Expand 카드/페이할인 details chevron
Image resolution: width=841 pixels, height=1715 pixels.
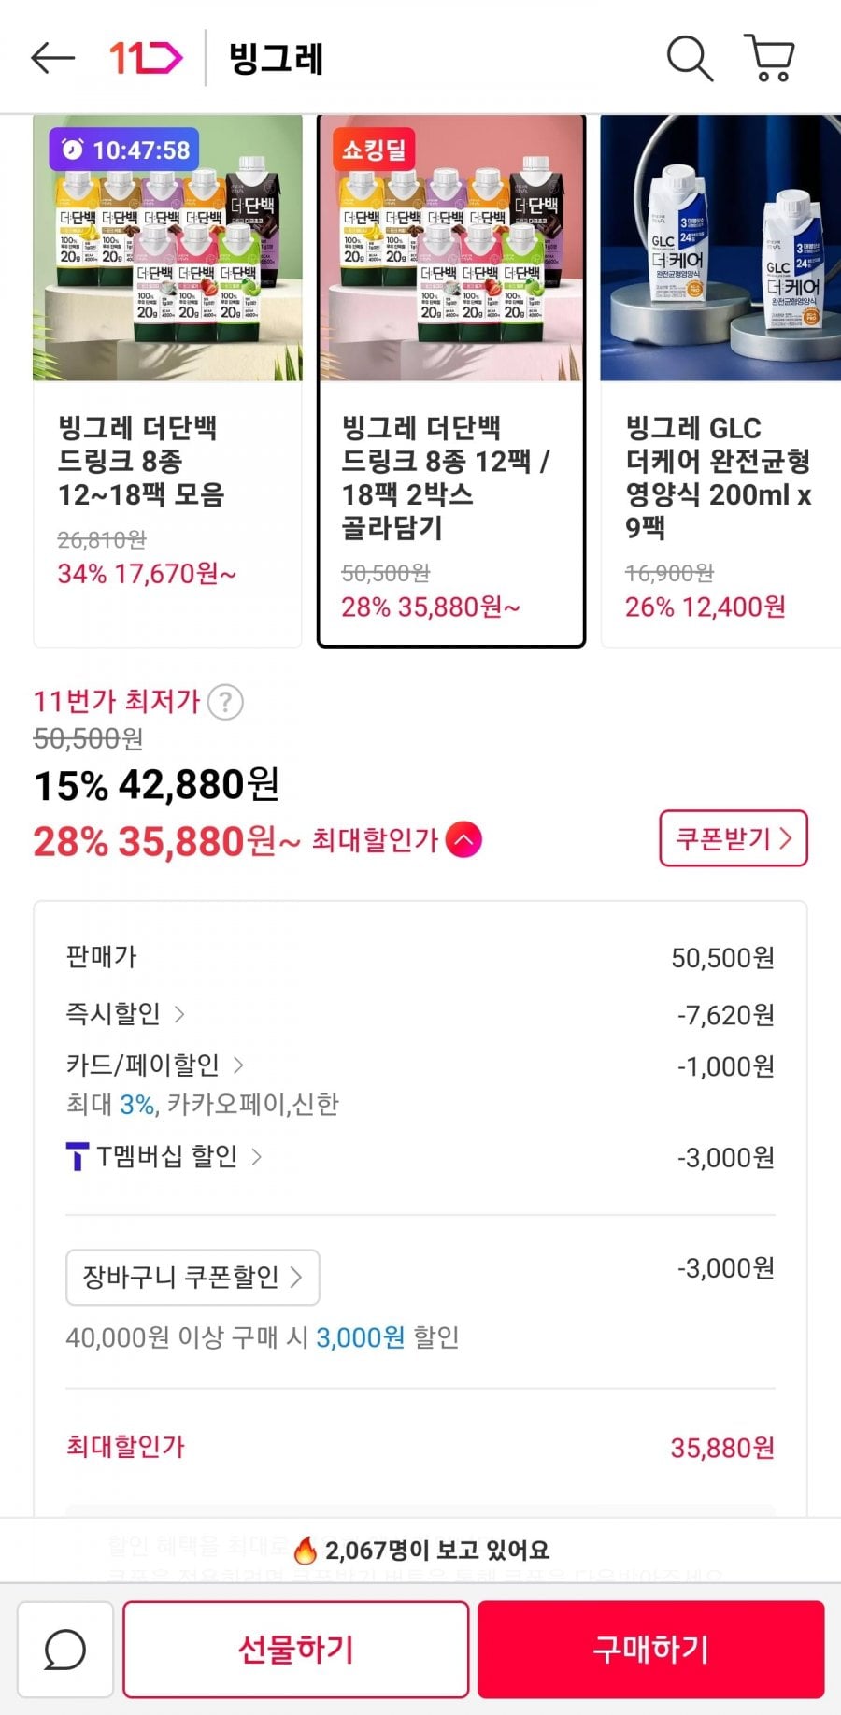[237, 1065]
